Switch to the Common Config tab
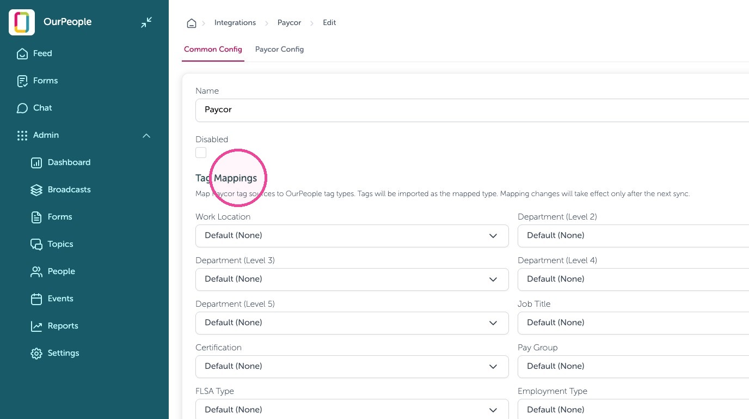This screenshot has width=749, height=419. 213,49
